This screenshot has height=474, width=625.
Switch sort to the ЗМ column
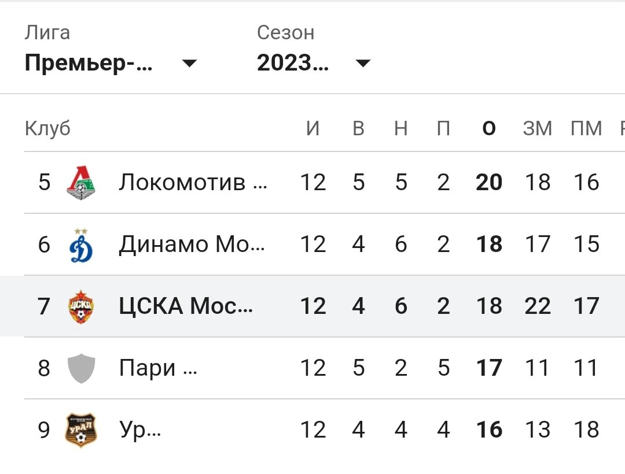coord(538,128)
